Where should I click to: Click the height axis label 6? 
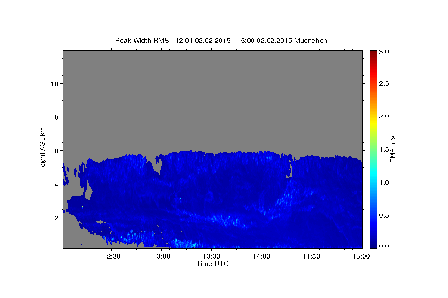56,151
